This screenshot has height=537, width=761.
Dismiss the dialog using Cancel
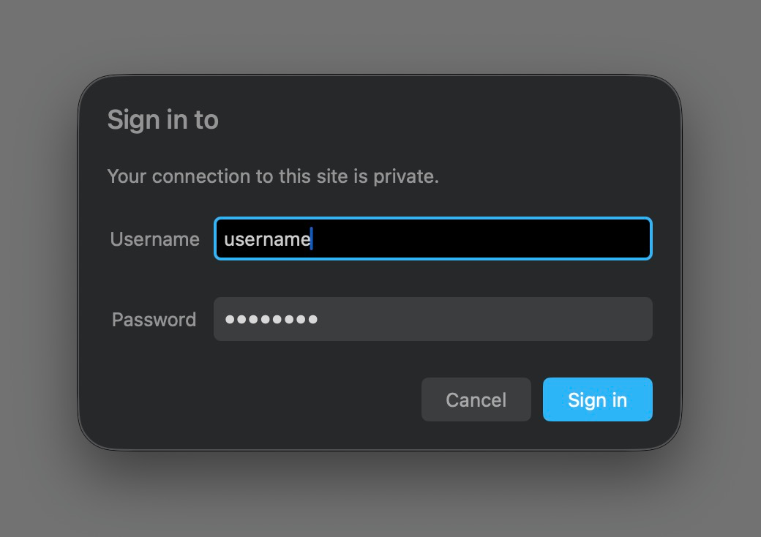pyautogui.click(x=476, y=399)
